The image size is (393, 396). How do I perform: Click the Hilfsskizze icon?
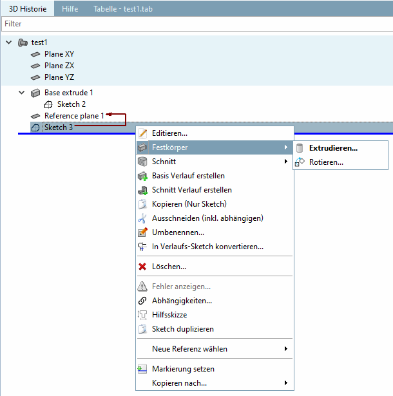click(143, 315)
